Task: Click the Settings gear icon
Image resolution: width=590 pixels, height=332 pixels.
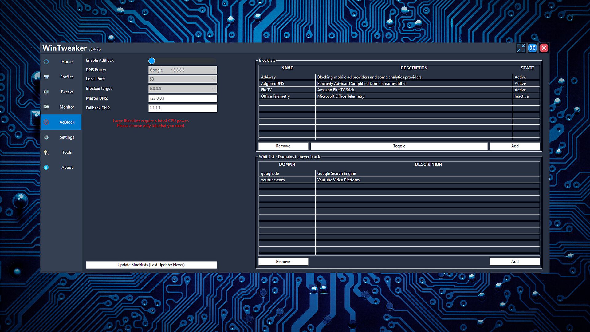Action: tap(46, 137)
